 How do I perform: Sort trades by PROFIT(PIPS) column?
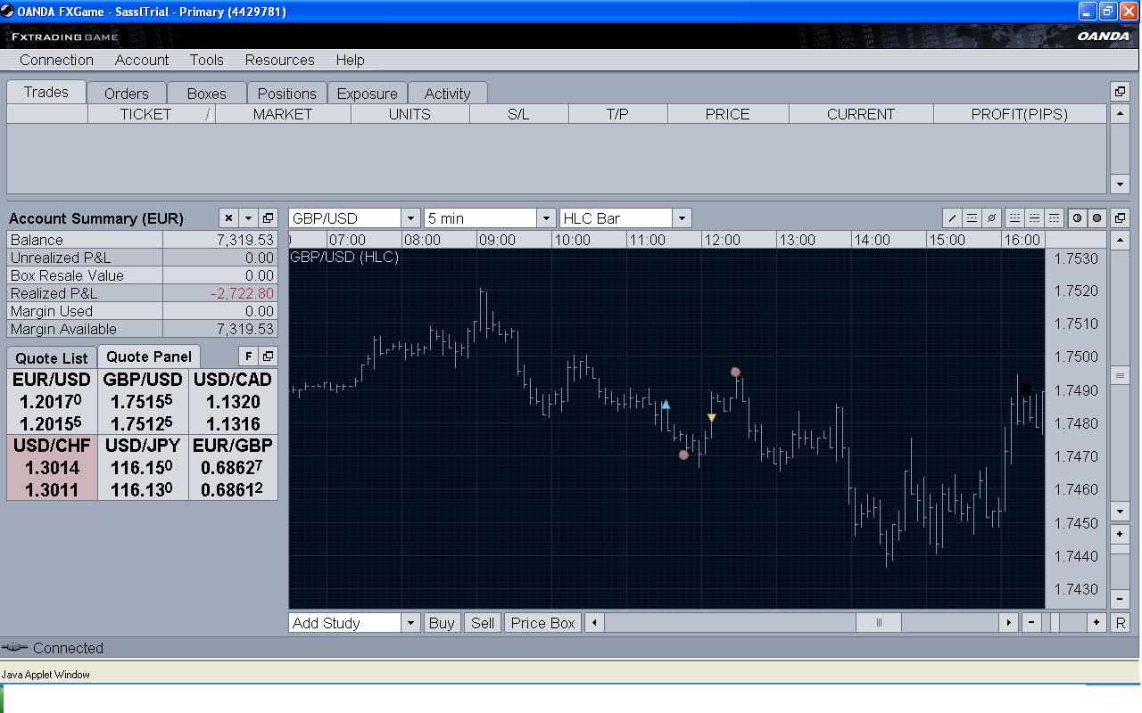(1020, 114)
